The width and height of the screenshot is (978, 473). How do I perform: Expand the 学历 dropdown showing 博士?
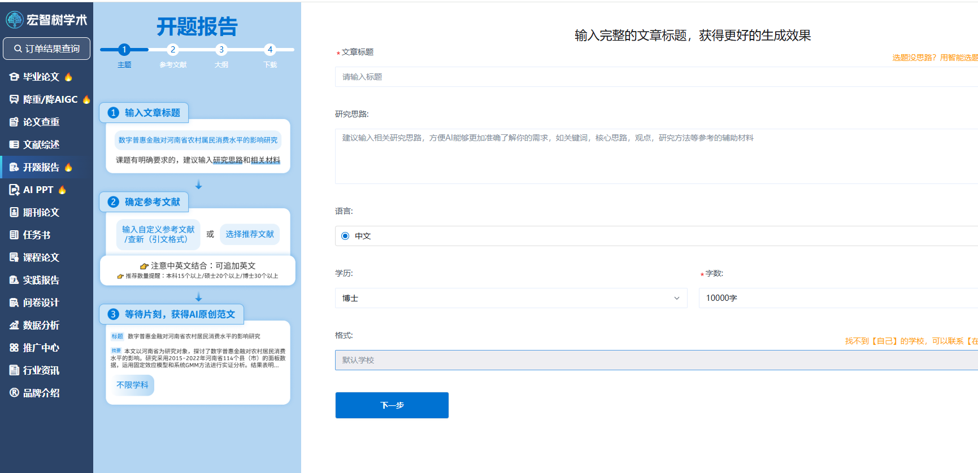(511, 298)
